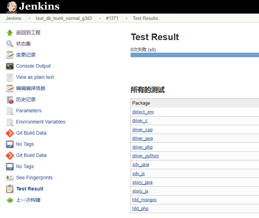Open the Console Output terminal icon

click(x=10, y=66)
